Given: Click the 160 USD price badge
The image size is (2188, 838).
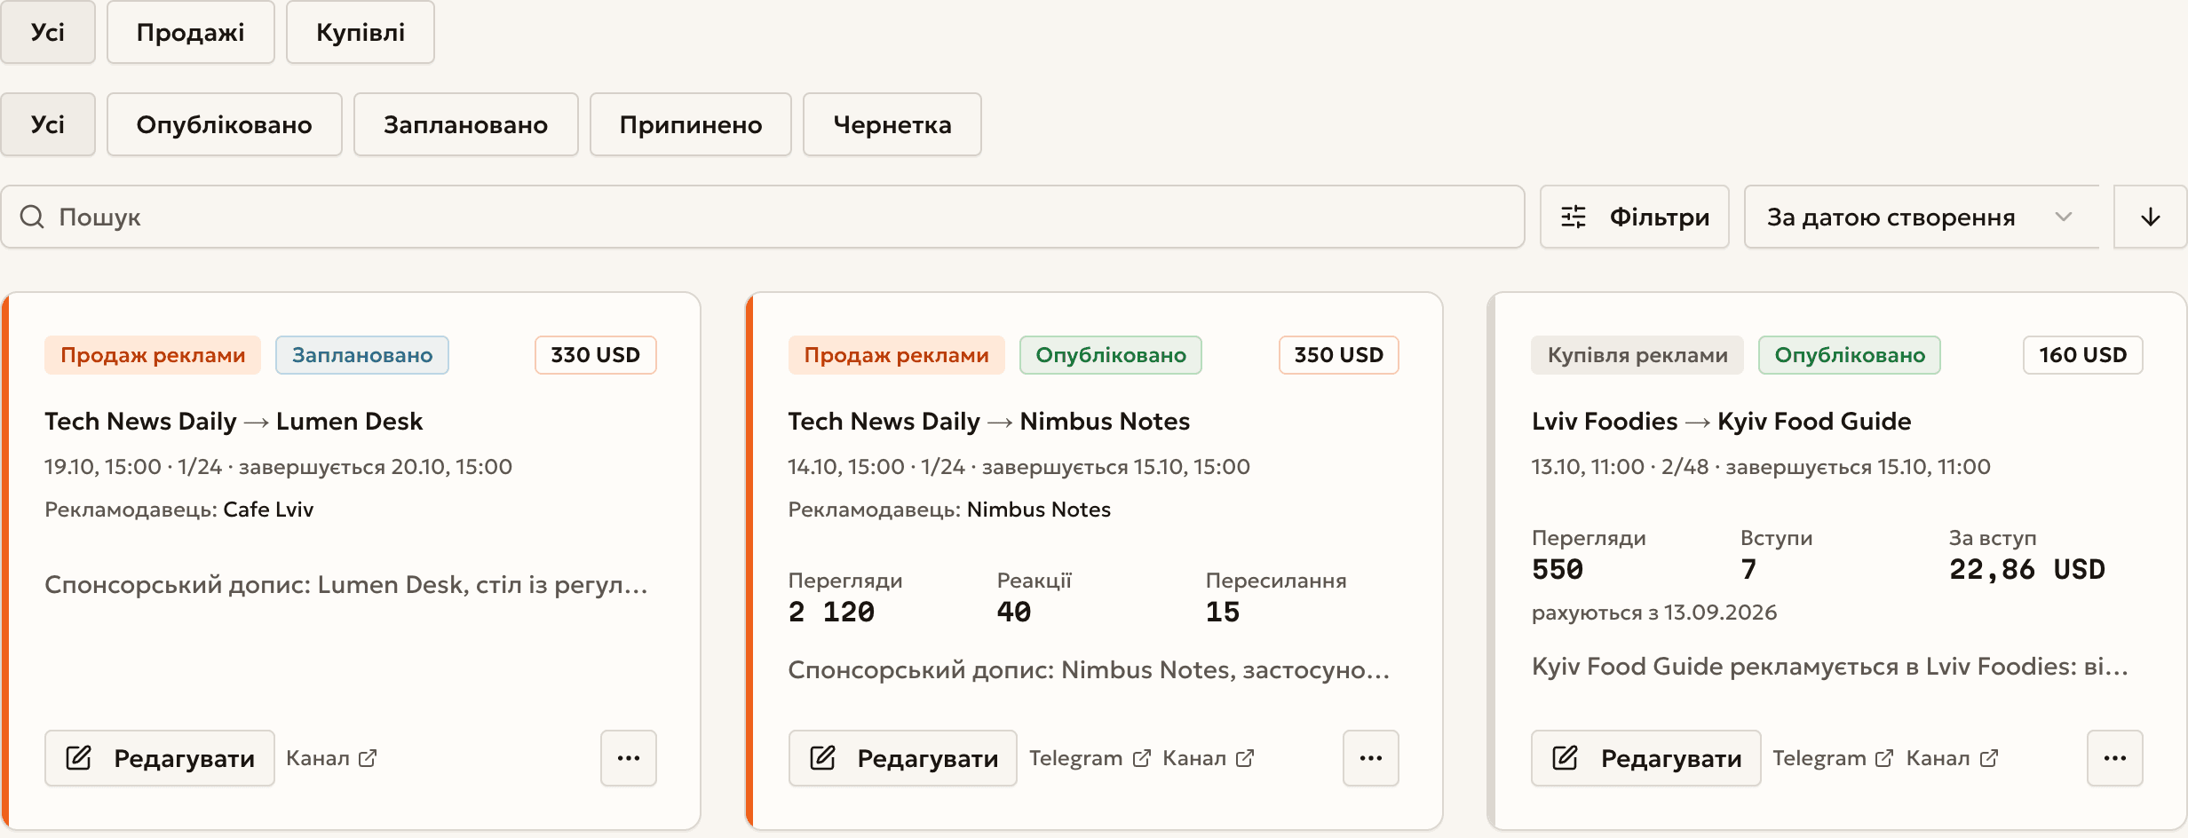Looking at the screenshot, I should pos(2083,355).
